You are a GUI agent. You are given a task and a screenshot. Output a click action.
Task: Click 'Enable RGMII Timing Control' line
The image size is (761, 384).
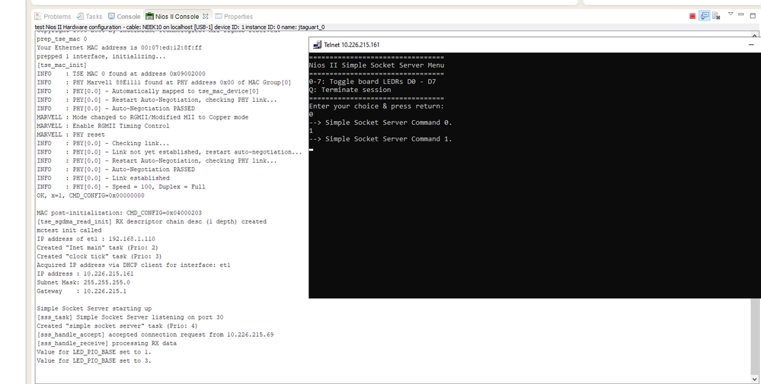(103, 126)
